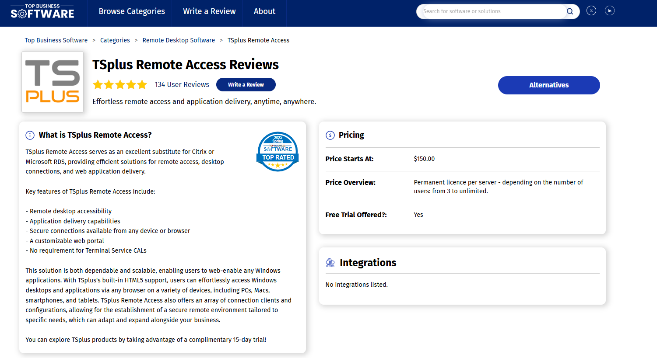This screenshot has width=657, height=358.
Task: Click the Integrations section icon
Action: coord(330,263)
